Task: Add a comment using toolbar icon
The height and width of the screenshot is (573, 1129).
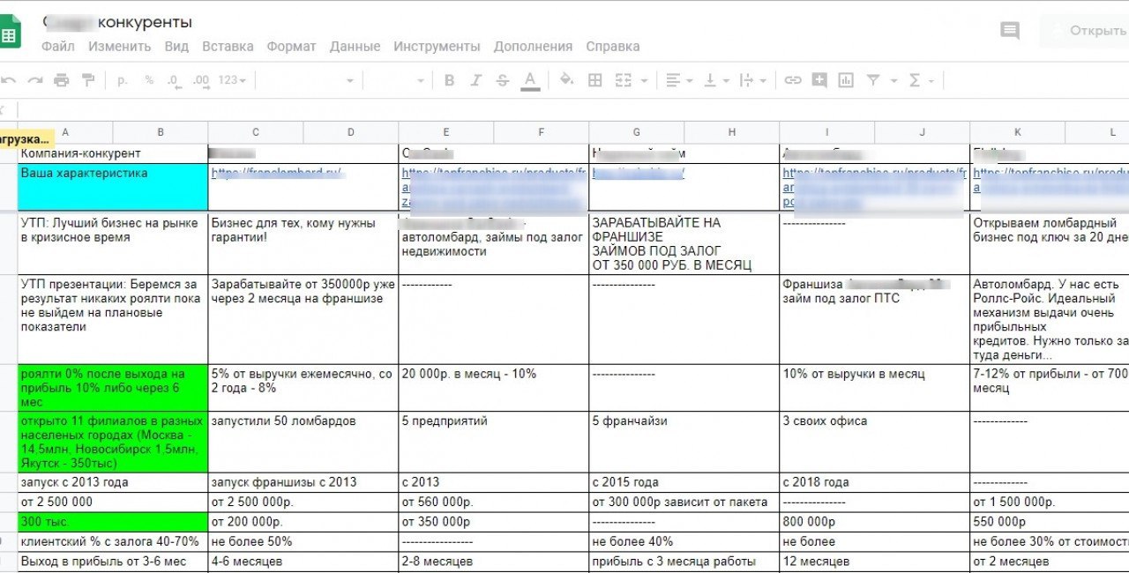Action: click(819, 80)
